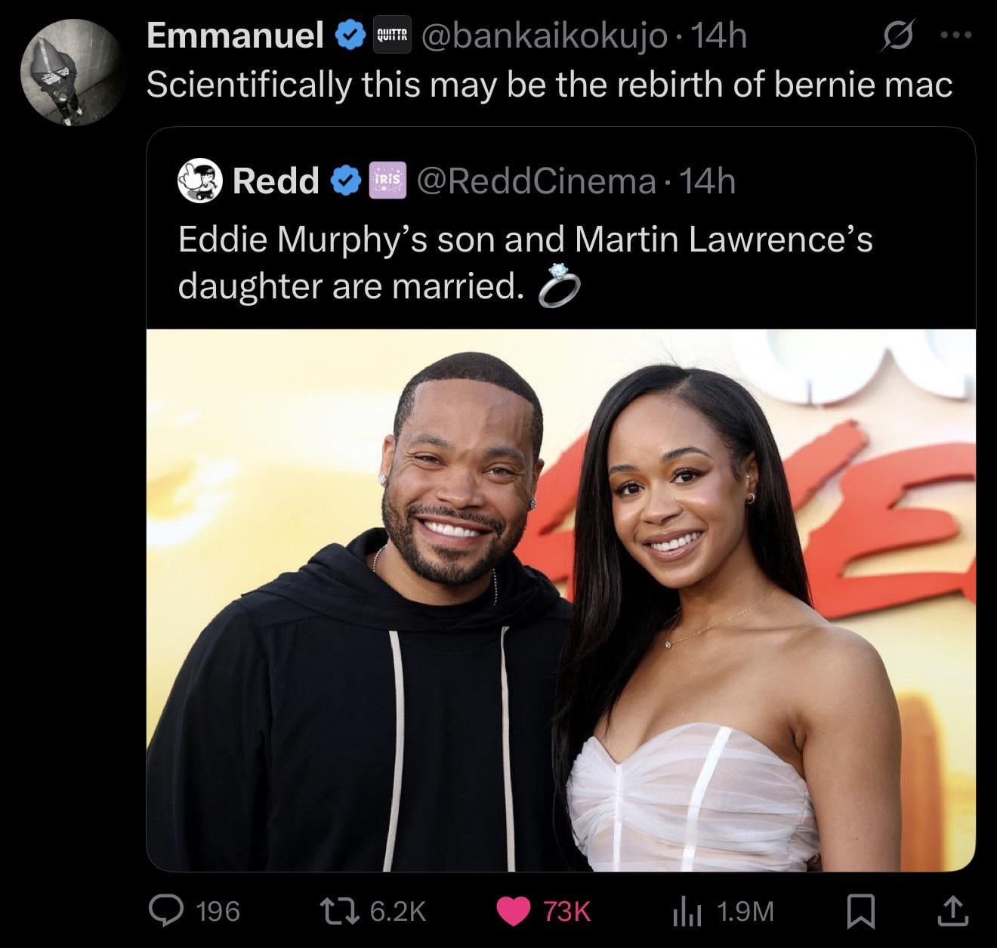This screenshot has height=948, width=997.
Task: Bookmark this post
Action: [859, 911]
